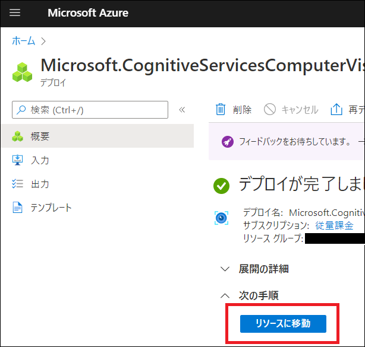The image size is (365, 347).
Task: Click フィードバックをお待ちしています banner text
Action: coord(295,141)
